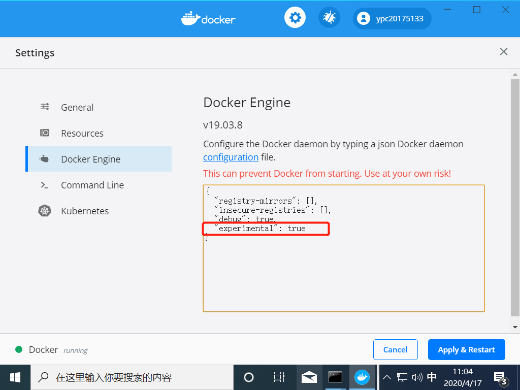Click the bug troubleshoot icon

329,17
